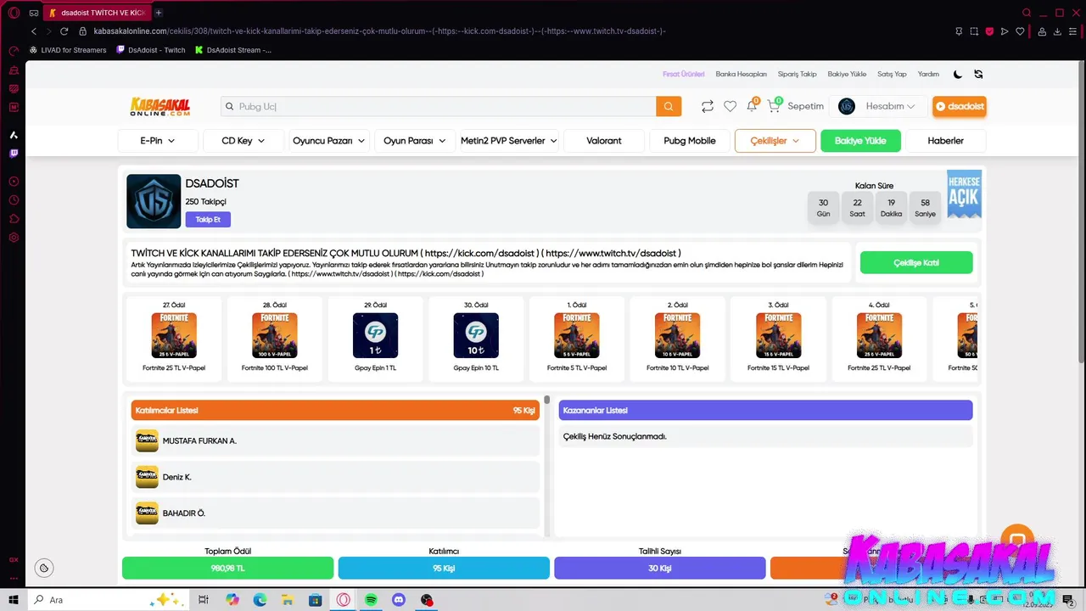1086x611 pixels.
Task: Open the site favorites heart icon
Action: point(730,106)
